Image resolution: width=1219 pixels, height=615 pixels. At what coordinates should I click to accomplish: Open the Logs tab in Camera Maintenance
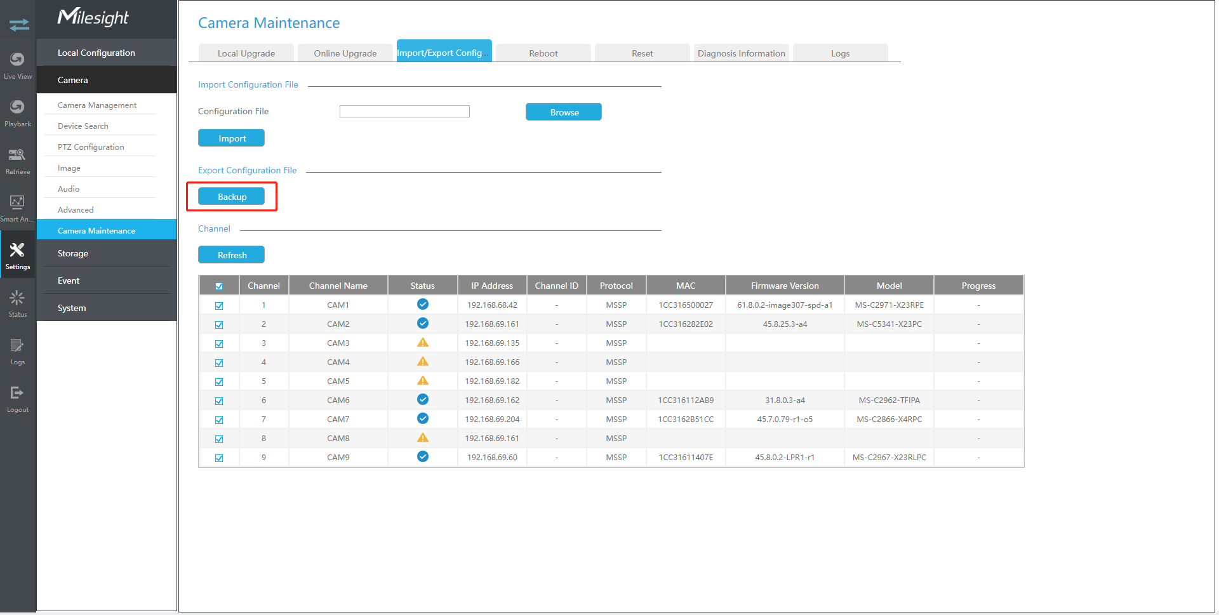[x=841, y=53]
